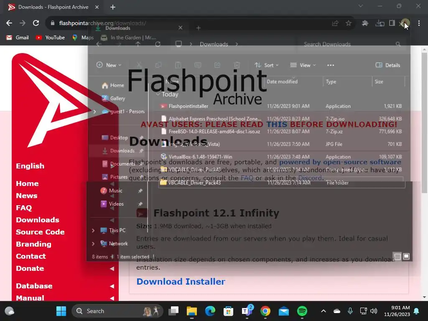Select Home in Explorer navigation pane
This screenshot has width=428, height=321.
pyautogui.click(x=113, y=85)
